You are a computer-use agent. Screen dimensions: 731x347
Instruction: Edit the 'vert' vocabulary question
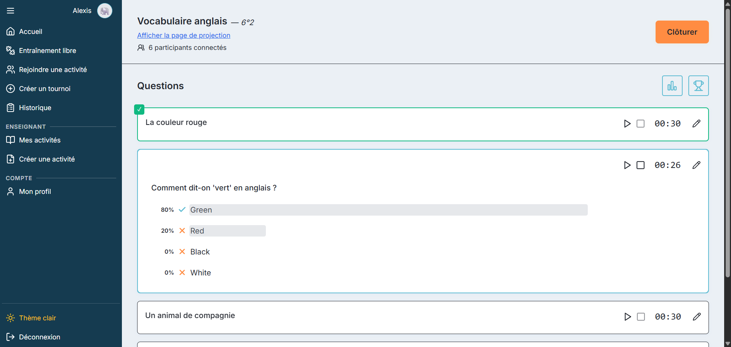click(696, 165)
